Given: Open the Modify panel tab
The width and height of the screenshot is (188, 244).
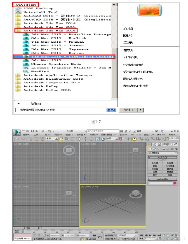Looking at the screenshot, I should [154, 144].
